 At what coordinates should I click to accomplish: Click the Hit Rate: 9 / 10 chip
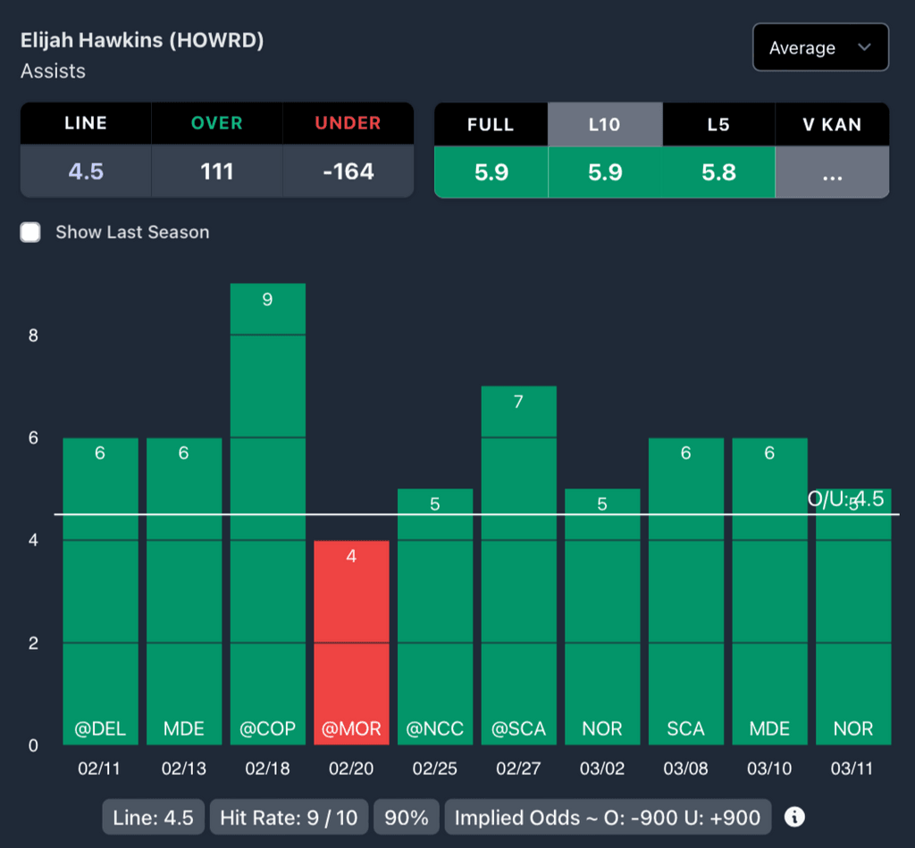[289, 817]
